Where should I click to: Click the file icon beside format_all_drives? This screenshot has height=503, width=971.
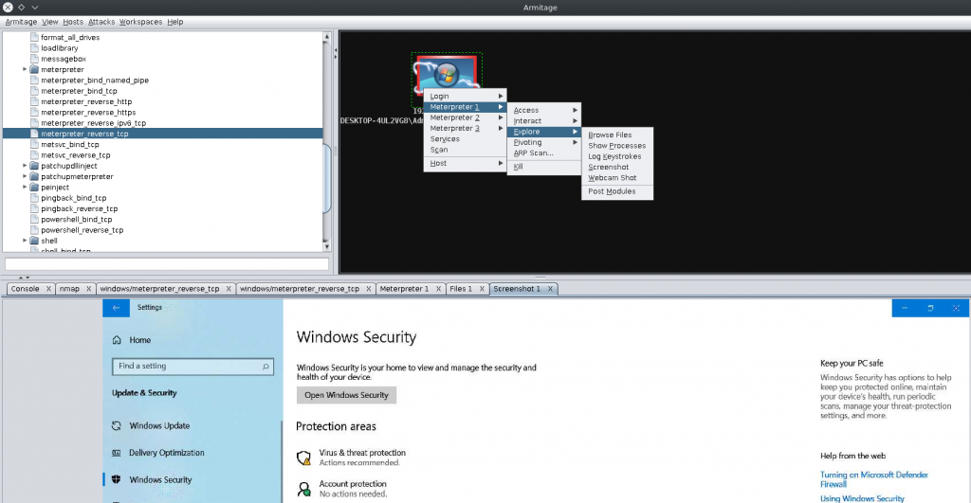(x=35, y=37)
